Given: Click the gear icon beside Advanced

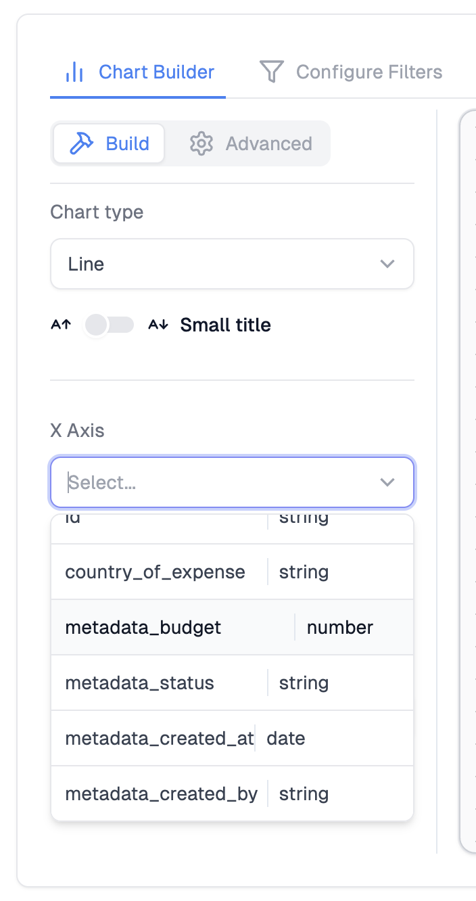Looking at the screenshot, I should [201, 143].
